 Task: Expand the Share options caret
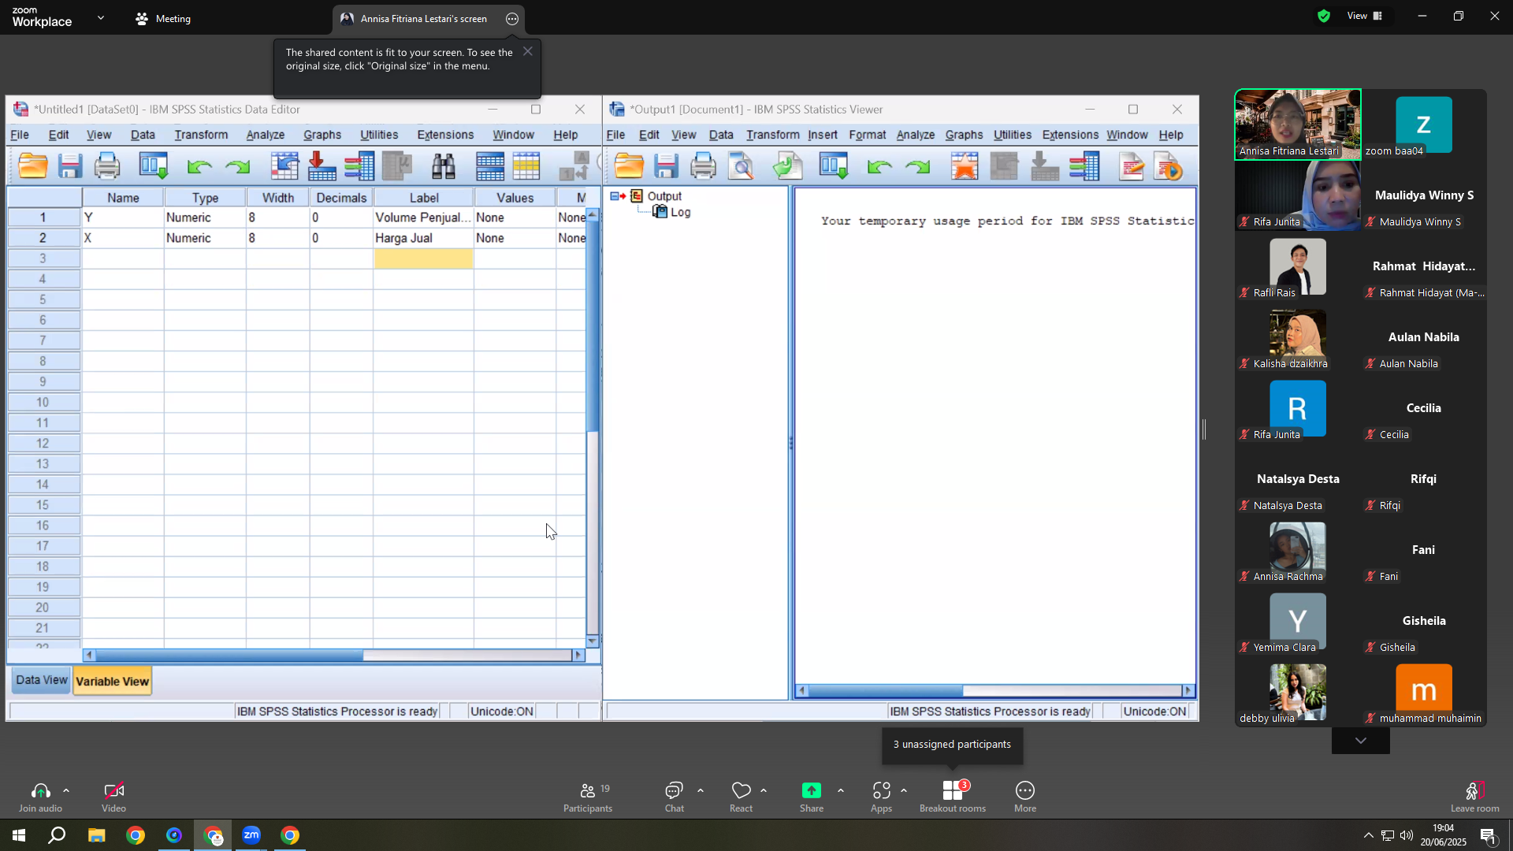tap(841, 790)
